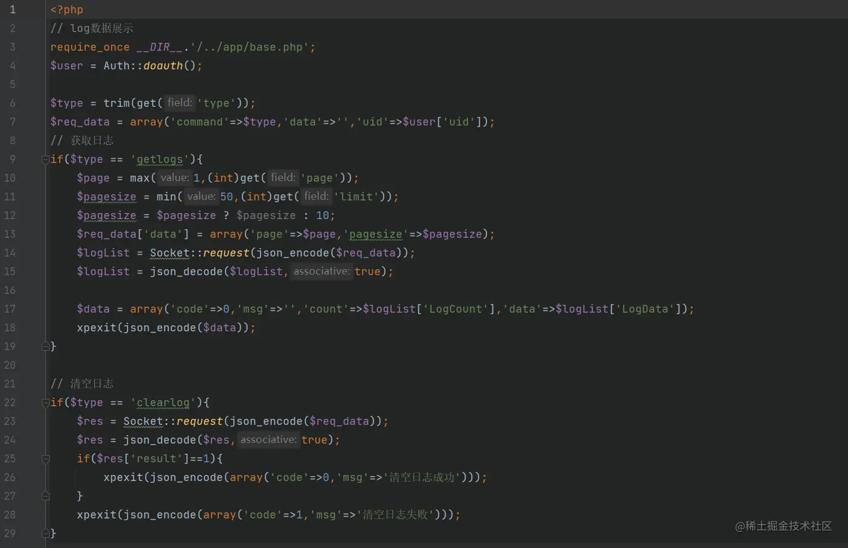The height and width of the screenshot is (548, 848).
Task: Click the $logList variable on line 14
Action: coord(103,253)
